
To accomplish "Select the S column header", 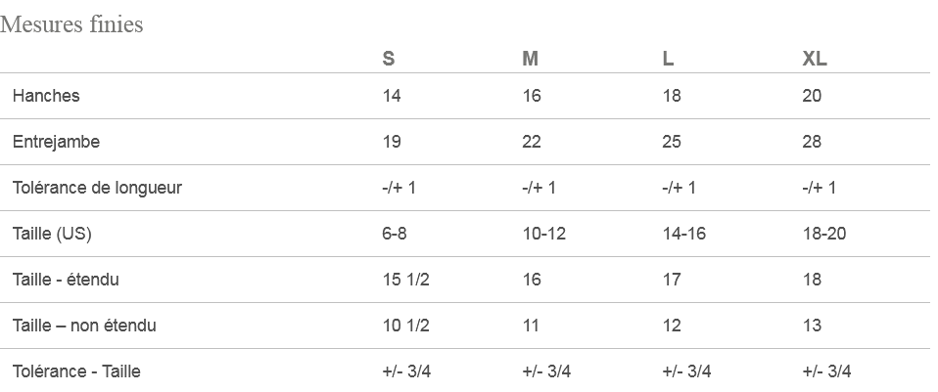I will coord(389,59).
